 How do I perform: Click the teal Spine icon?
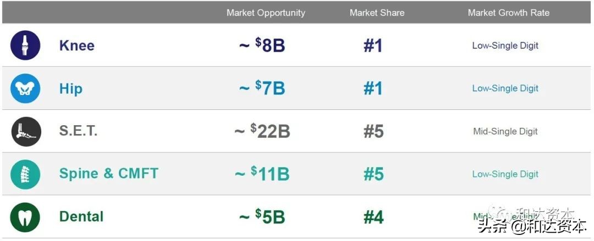(25, 174)
